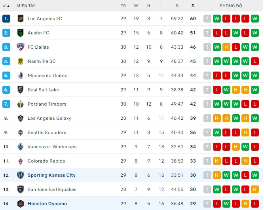Click the Colorado Rapids team logo
Screen dimensions: 264x210
point(21,161)
